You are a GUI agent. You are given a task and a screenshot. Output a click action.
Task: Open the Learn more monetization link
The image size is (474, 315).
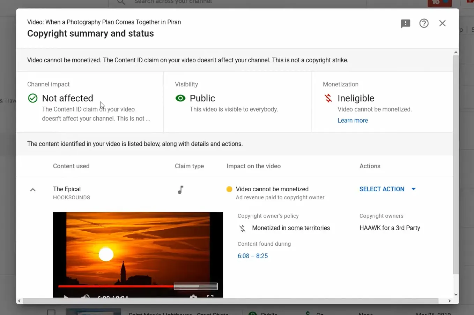pyautogui.click(x=353, y=121)
